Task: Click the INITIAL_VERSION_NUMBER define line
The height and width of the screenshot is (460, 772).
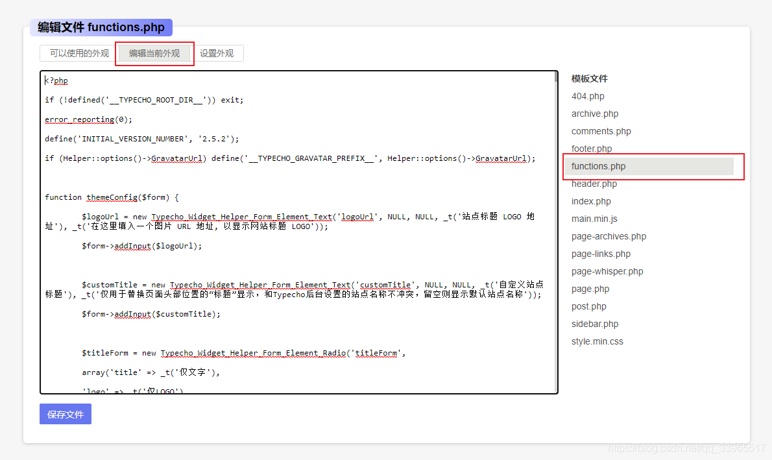Action: point(142,139)
